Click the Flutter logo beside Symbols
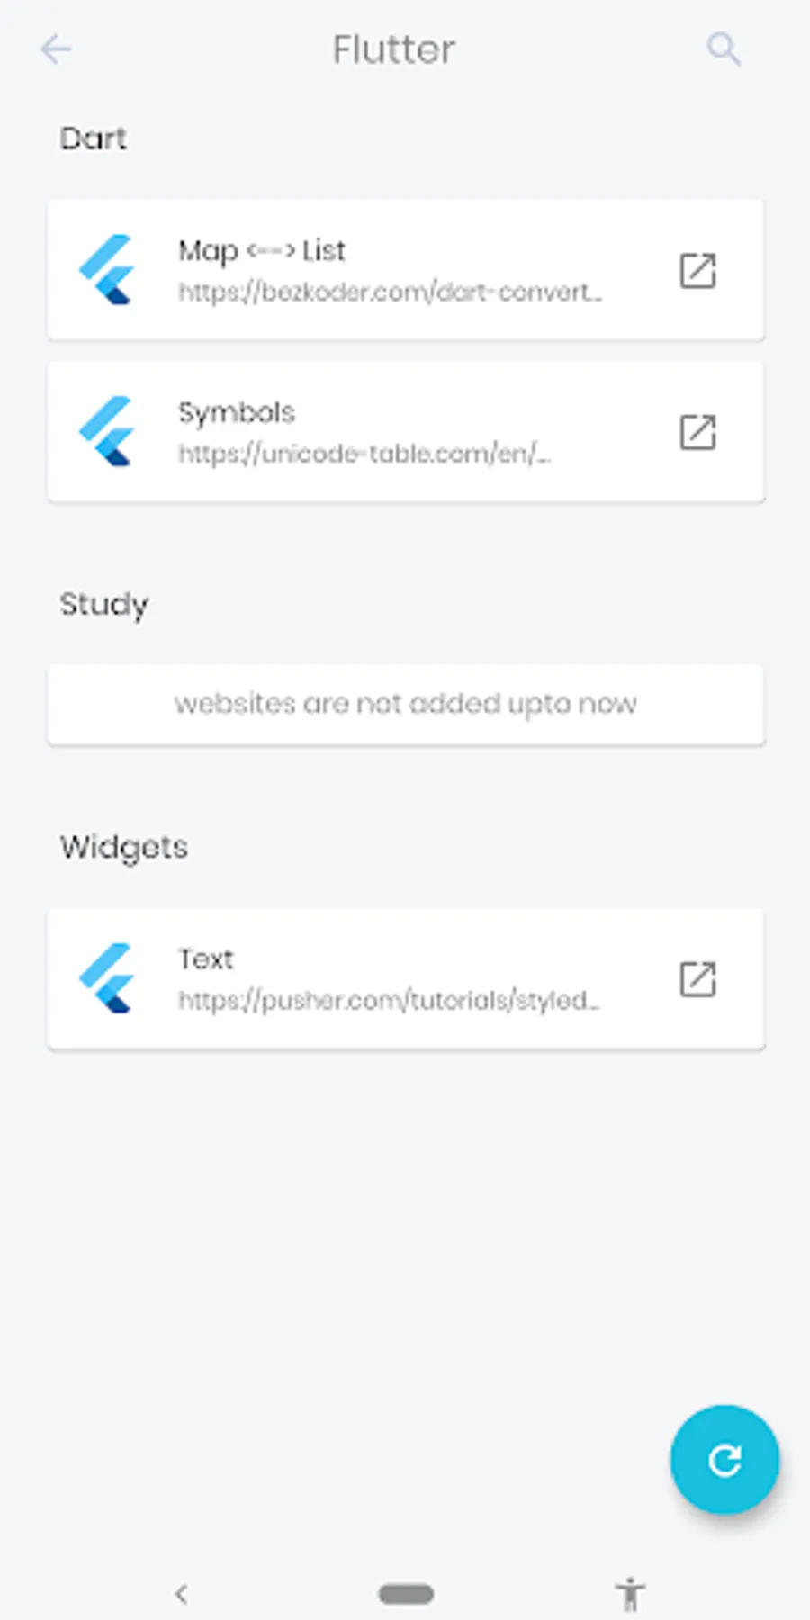 pos(110,430)
